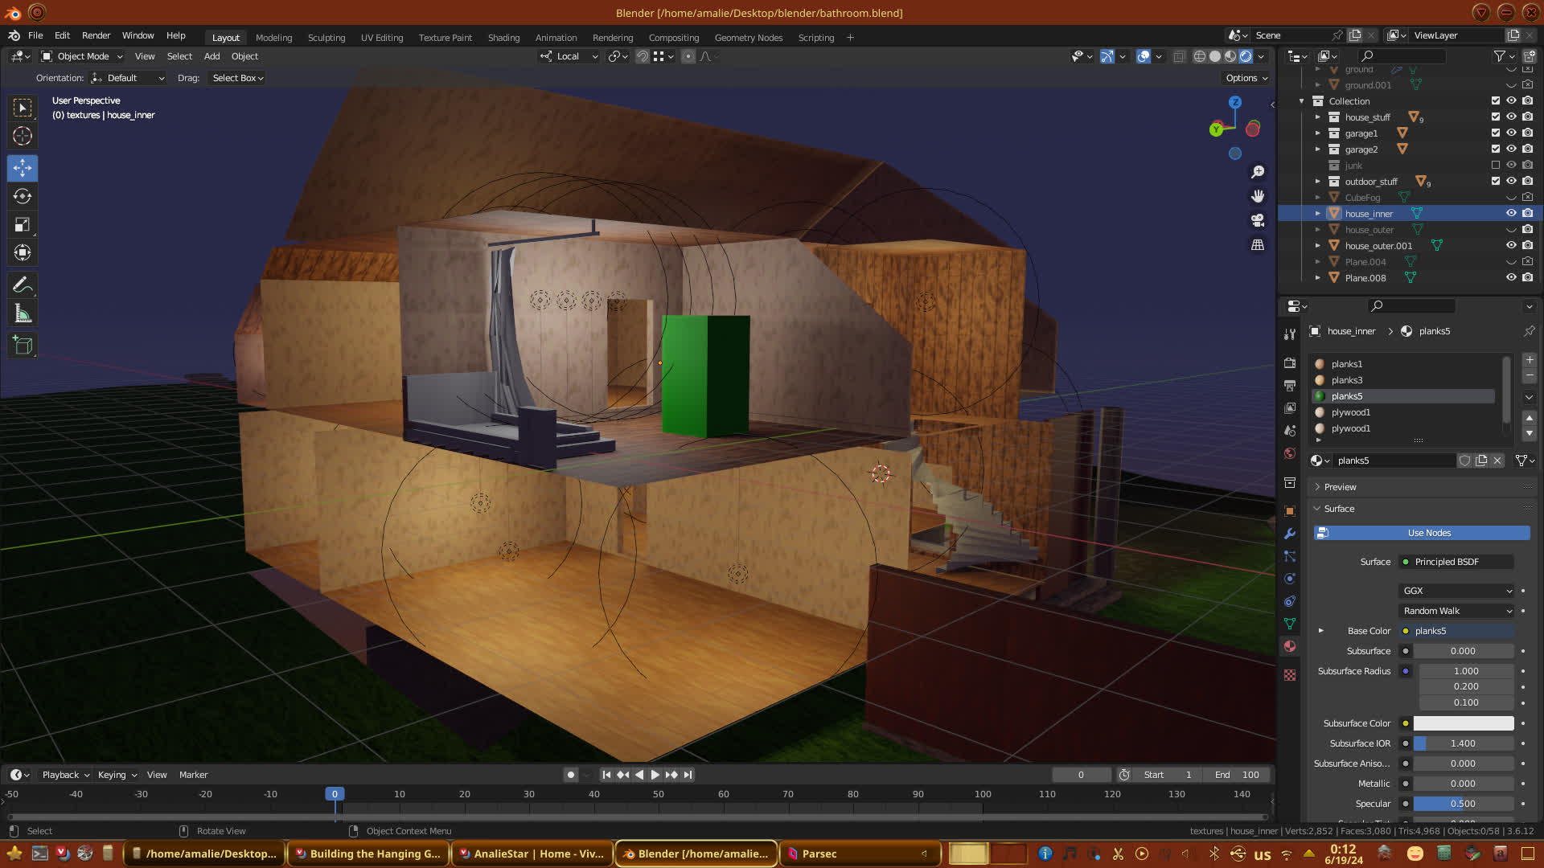Switch to the Shading workspace tab
Image resolution: width=1544 pixels, height=868 pixels.
click(x=503, y=38)
